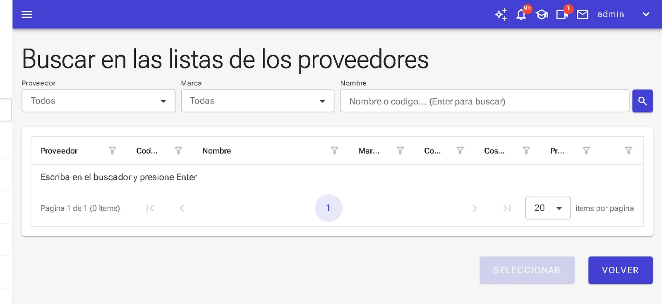Click the blue magnifier search button

[x=643, y=101]
